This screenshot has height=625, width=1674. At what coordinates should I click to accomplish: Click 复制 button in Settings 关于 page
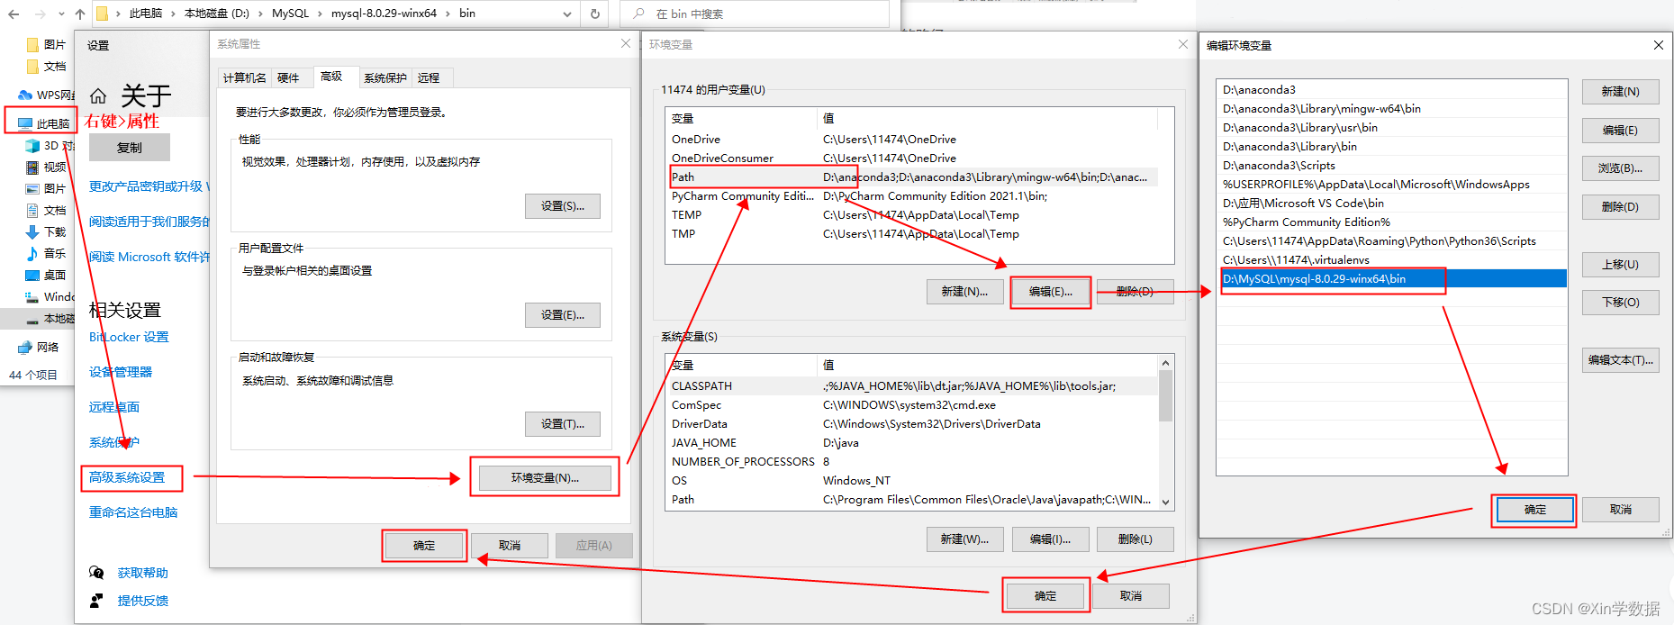pyautogui.click(x=130, y=148)
